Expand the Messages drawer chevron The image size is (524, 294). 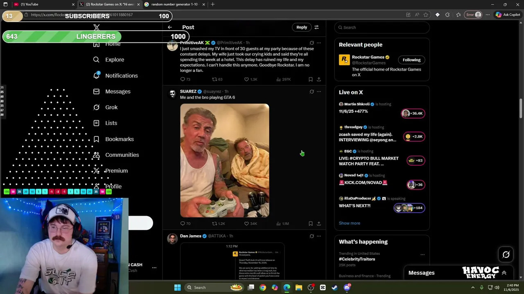tap(504, 273)
